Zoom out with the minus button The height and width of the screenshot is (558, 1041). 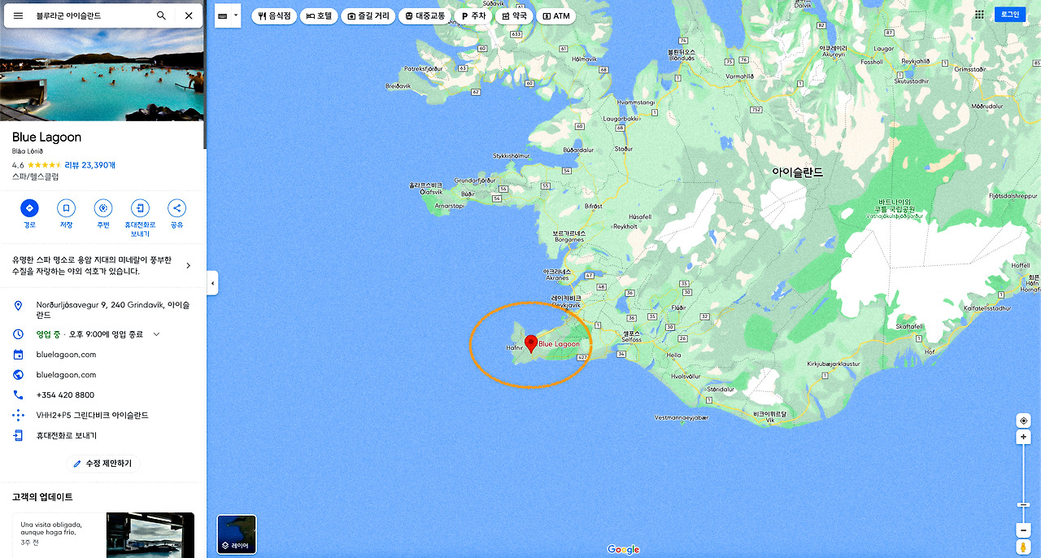1024,530
